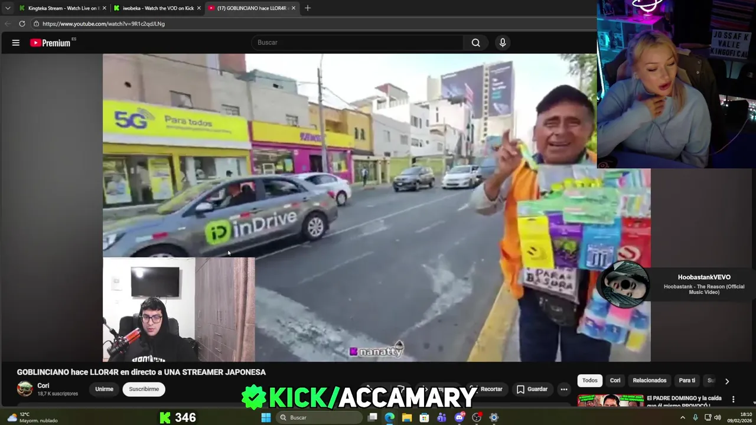Select the Relacionados filter chip

click(650, 381)
